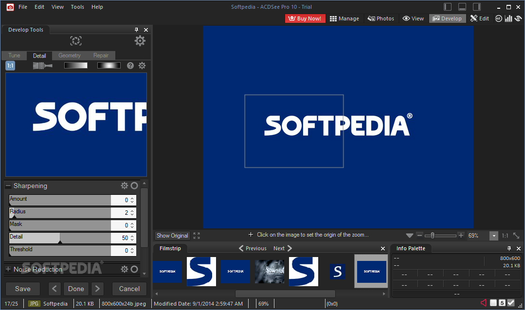Toggle the Show Original button
The width and height of the screenshot is (525, 310).
[172, 236]
